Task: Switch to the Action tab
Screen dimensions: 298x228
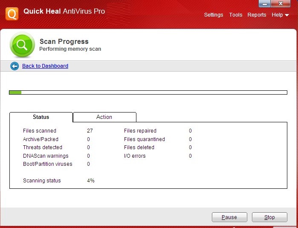Action: coord(104,117)
